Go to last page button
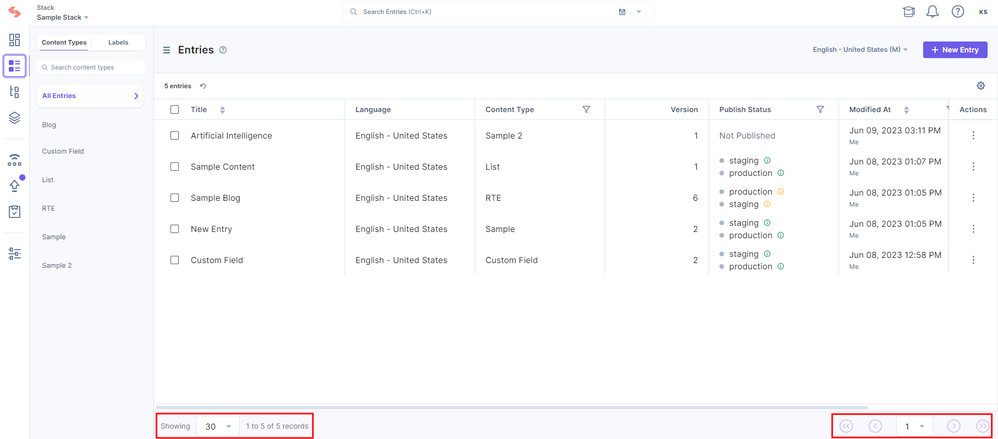 pos(982,426)
